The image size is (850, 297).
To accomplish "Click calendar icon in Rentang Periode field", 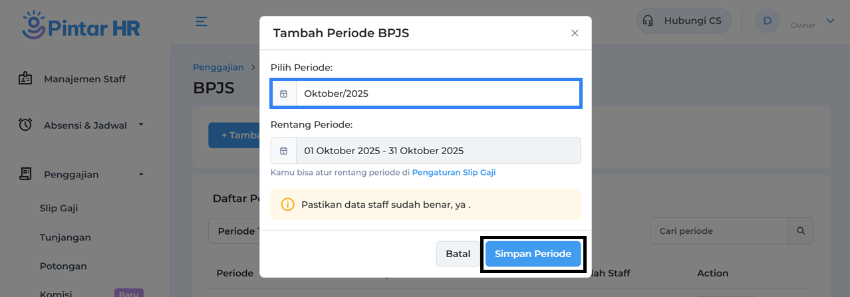I will coord(284,151).
